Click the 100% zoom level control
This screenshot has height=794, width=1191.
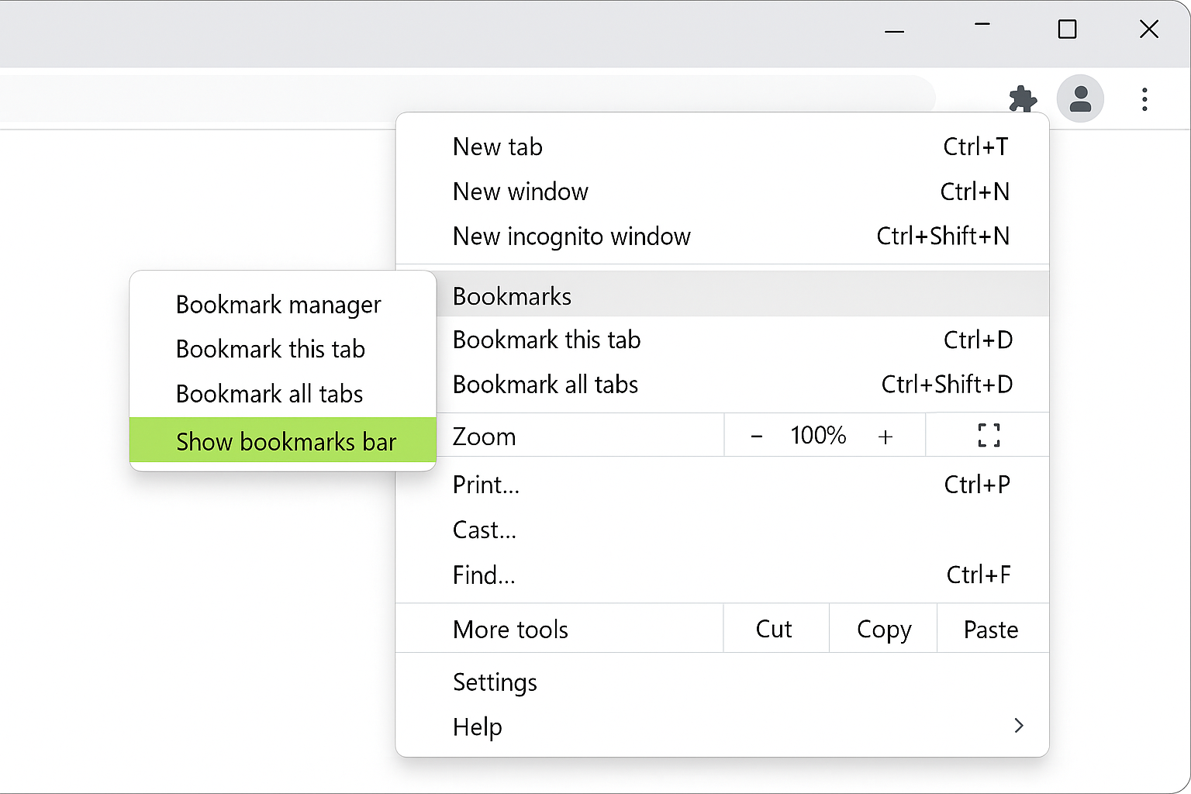818,435
